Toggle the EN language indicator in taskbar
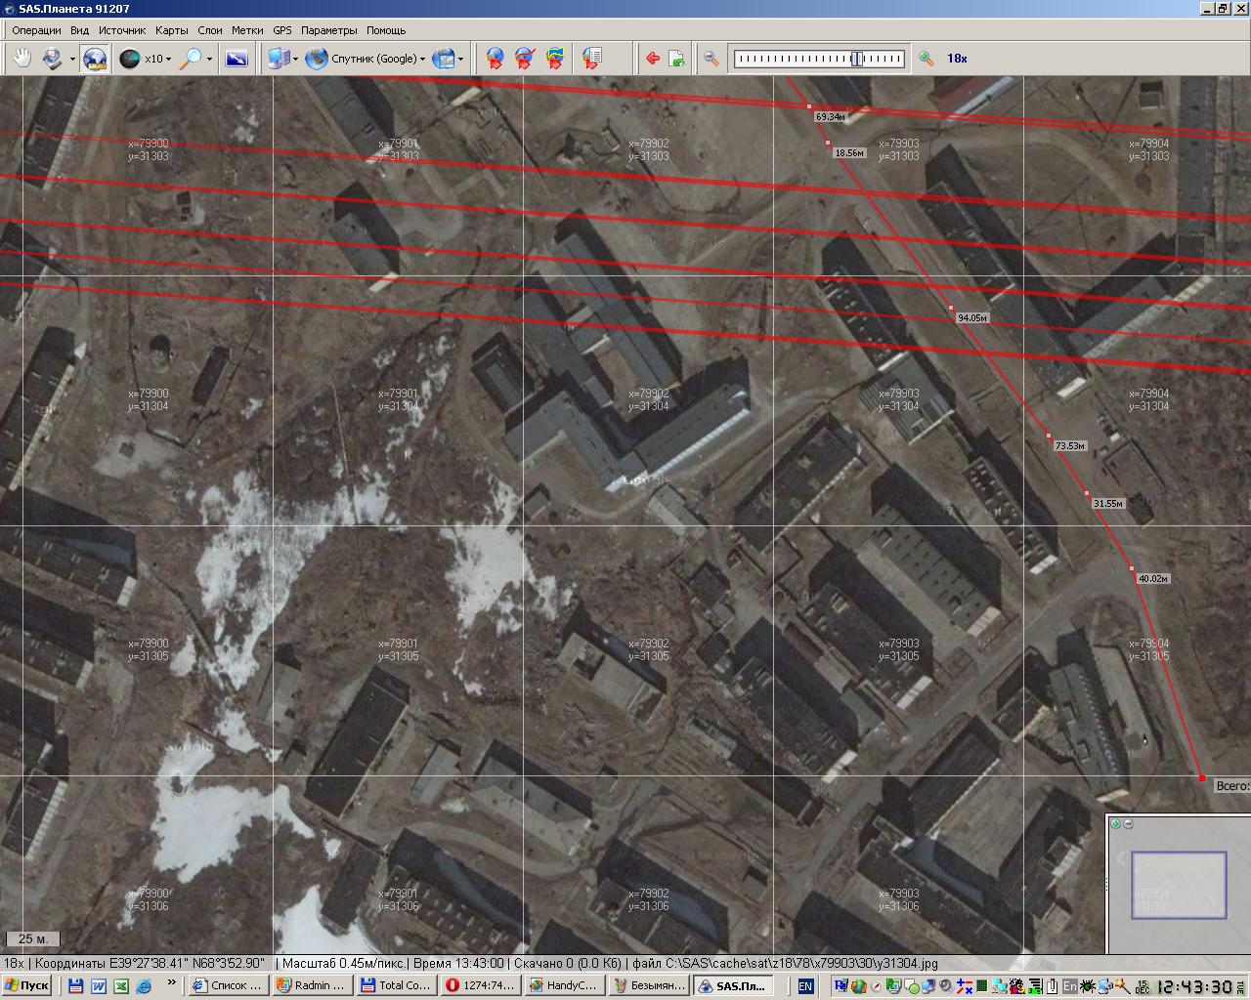 click(x=805, y=986)
